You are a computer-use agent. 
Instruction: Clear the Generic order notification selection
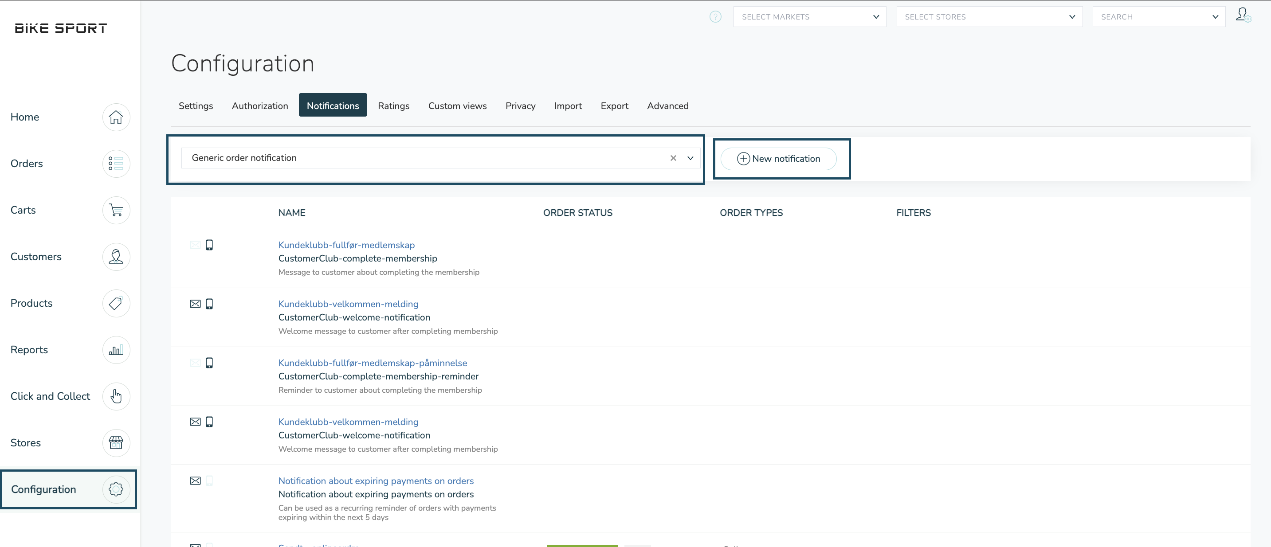pos(673,158)
